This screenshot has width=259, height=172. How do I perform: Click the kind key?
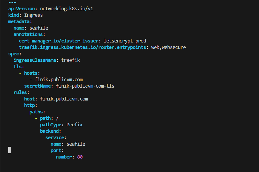[x=14, y=15]
